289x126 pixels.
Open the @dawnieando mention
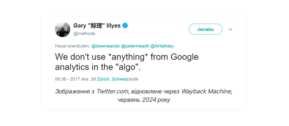pos(106,46)
